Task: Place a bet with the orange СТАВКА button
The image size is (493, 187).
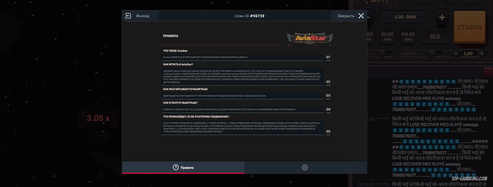Action: (470, 27)
